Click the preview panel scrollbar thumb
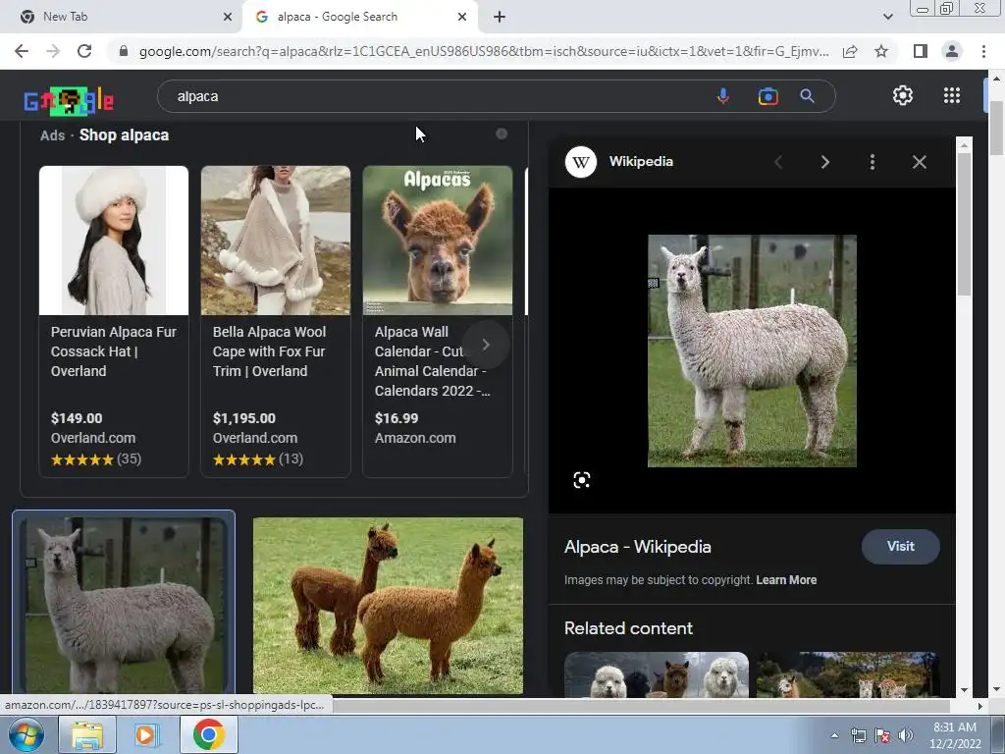Image resolution: width=1005 pixels, height=754 pixels. (964, 225)
